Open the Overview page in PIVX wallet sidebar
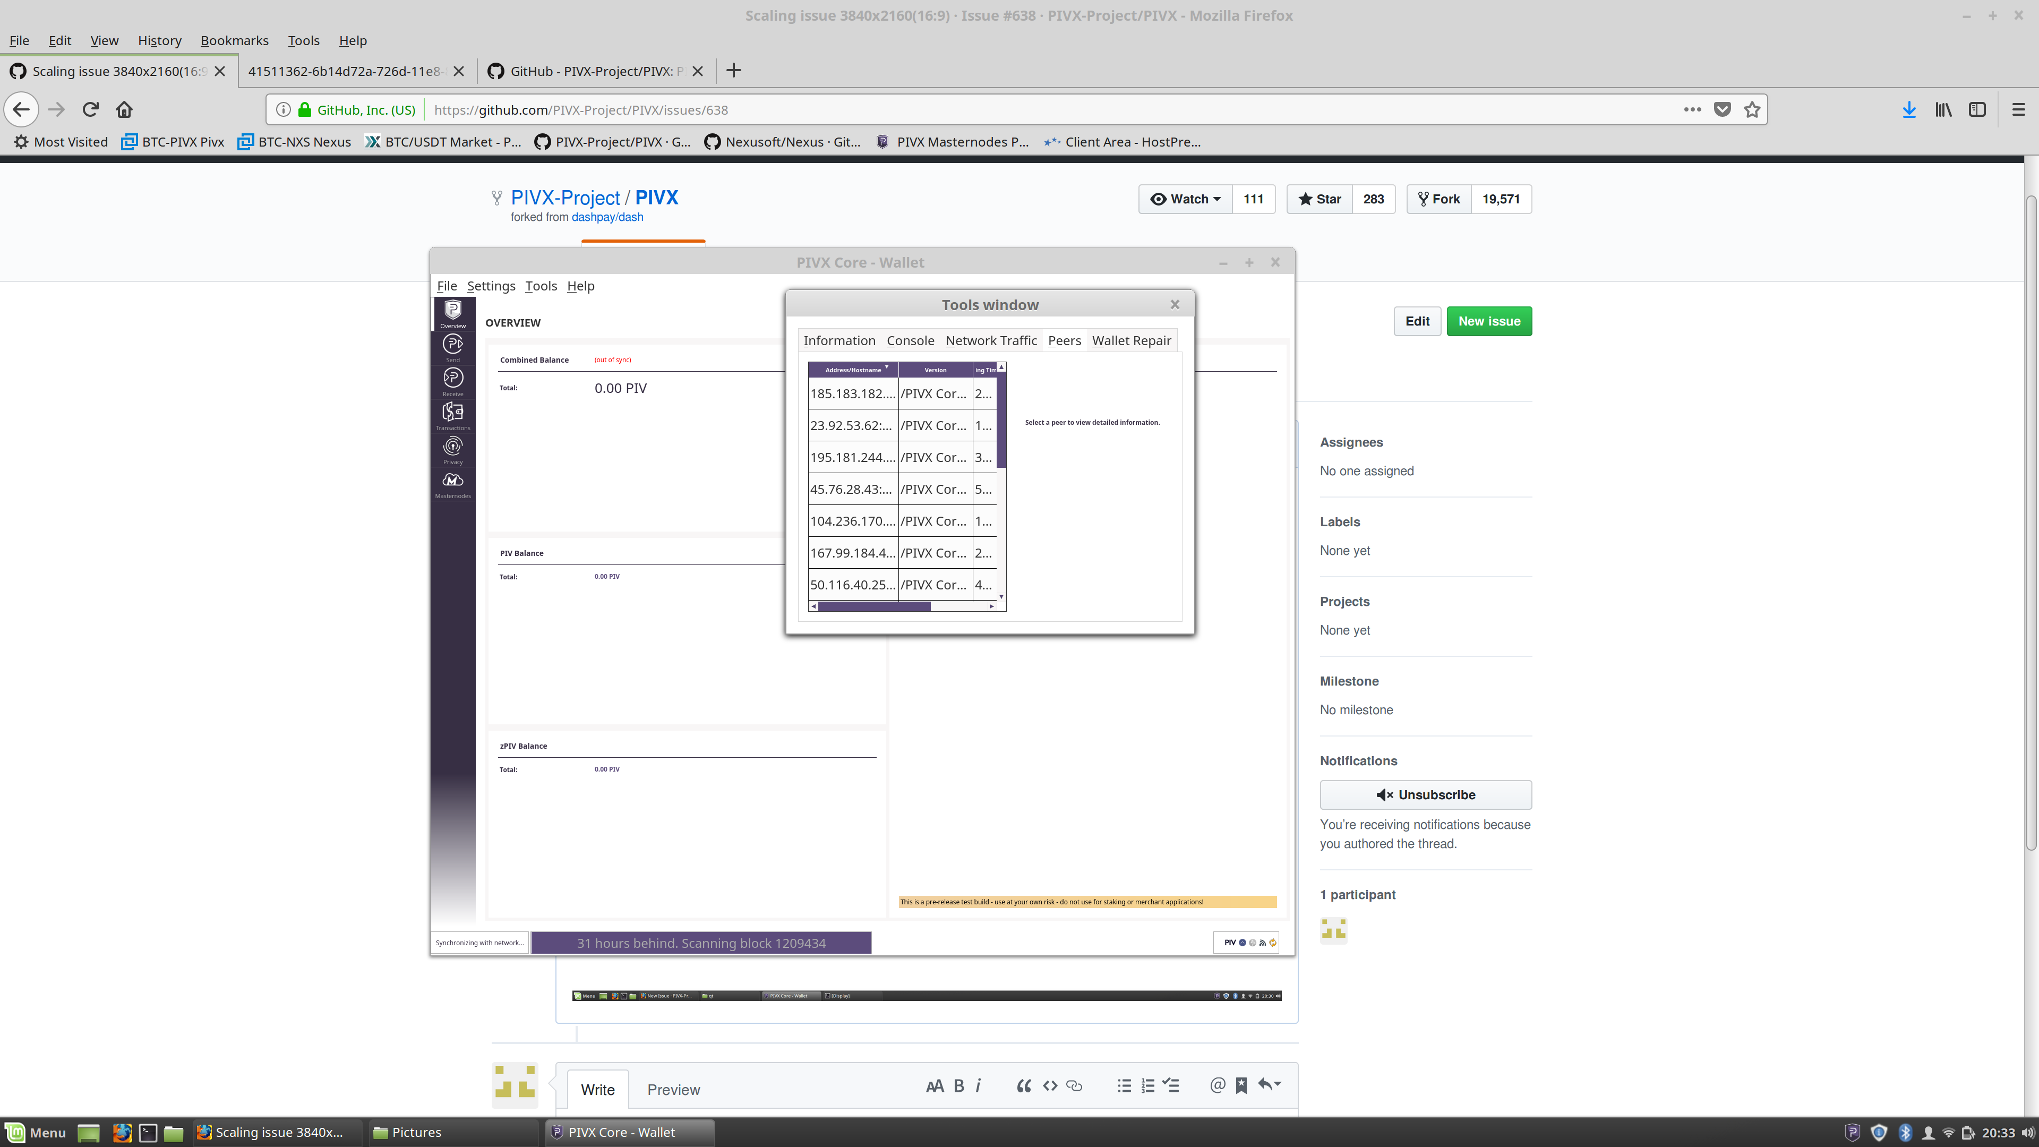Image resolution: width=2039 pixels, height=1147 pixels. click(453, 313)
